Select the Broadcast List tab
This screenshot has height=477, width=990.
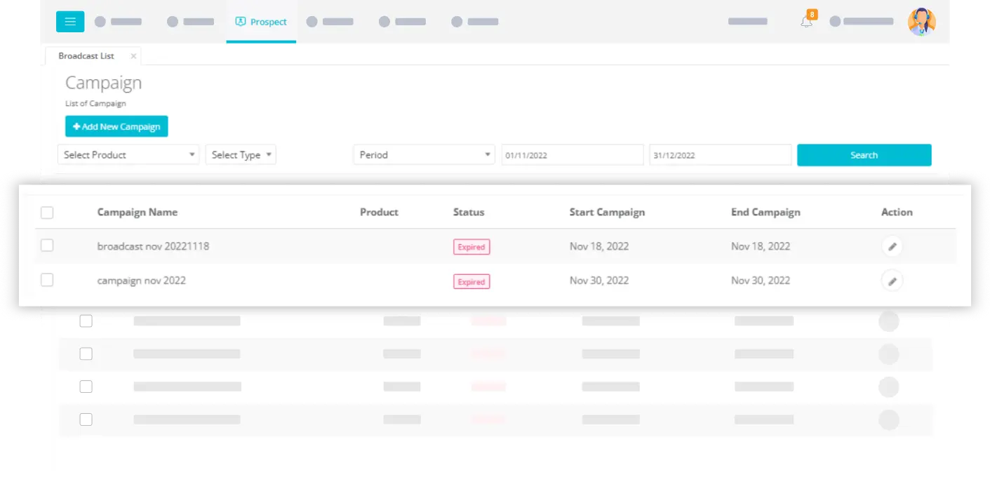pos(86,56)
